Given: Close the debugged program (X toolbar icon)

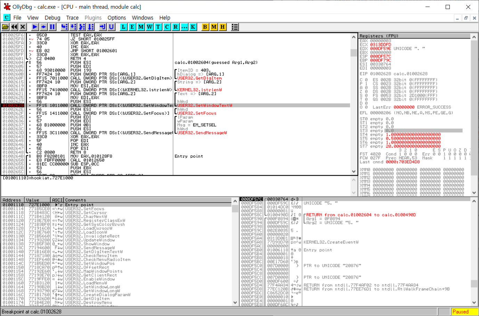Looking at the screenshot, I should pos(23,27).
